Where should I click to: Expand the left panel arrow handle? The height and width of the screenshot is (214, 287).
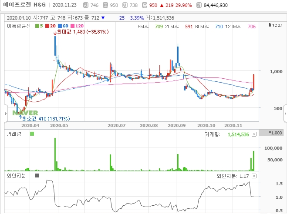(x=6, y=114)
